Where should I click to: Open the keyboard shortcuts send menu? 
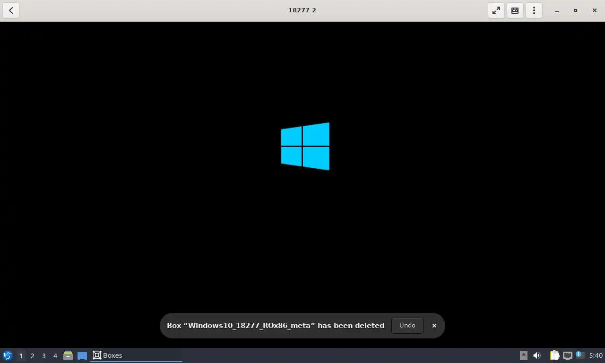click(515, 10)
